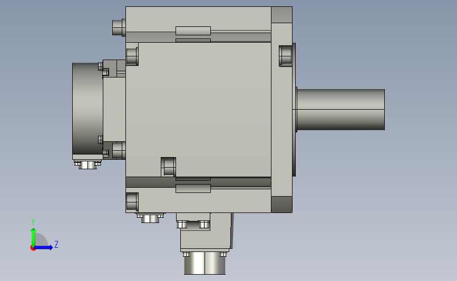Select the large cylindrical connector at the model's bottom
457x281 pixels.
(x=205, y=263)
